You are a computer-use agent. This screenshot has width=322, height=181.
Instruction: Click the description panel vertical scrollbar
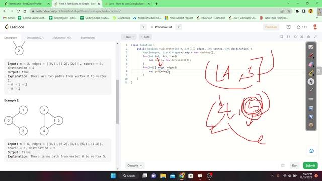click(117, 102)
